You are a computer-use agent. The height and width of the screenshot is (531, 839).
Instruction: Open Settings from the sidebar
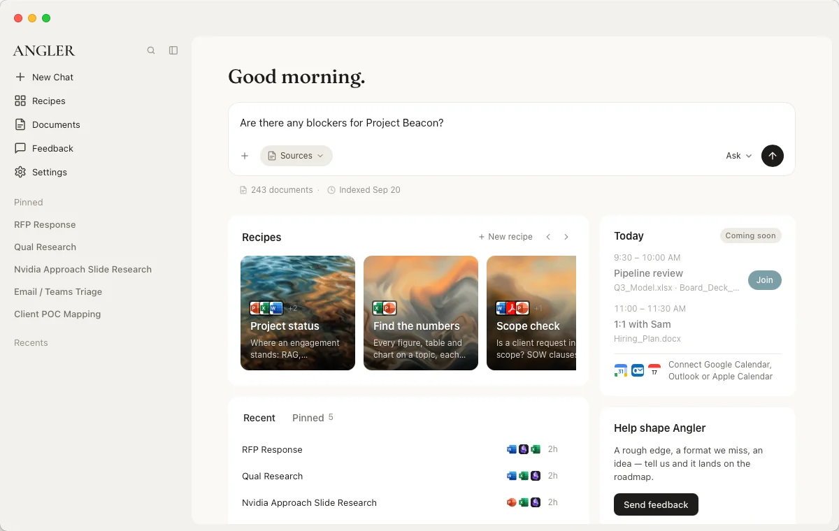point(41,172)
